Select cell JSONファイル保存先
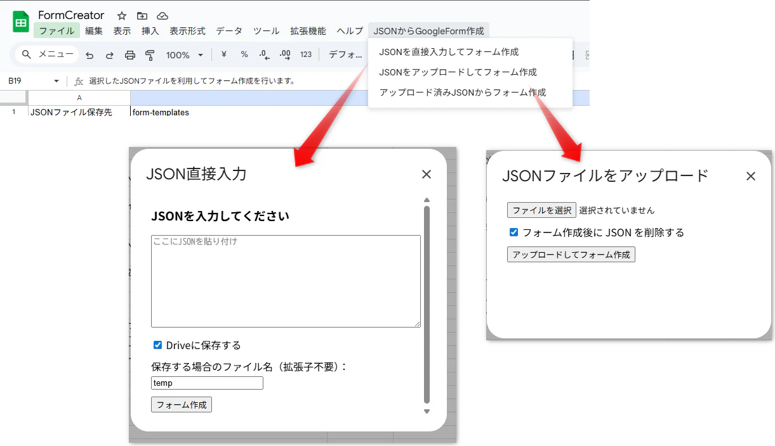 tap(79, 112)
